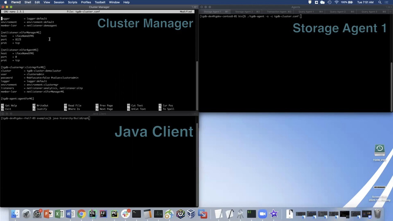Open Spotlight search magnifier
Screen dimensions: 393x221
(380, 2)
